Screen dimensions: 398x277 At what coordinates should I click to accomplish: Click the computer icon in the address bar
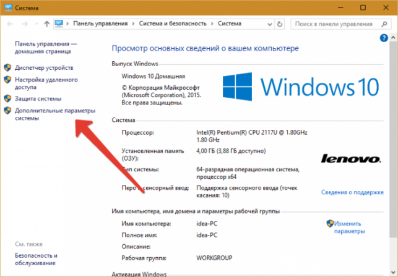click(x=59, y=23)
